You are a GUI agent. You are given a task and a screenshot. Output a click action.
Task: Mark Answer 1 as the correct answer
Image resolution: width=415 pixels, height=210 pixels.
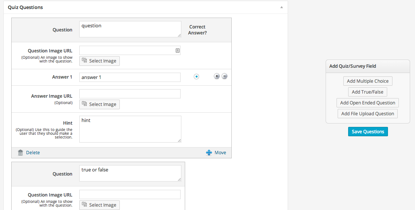click(196, 76)
